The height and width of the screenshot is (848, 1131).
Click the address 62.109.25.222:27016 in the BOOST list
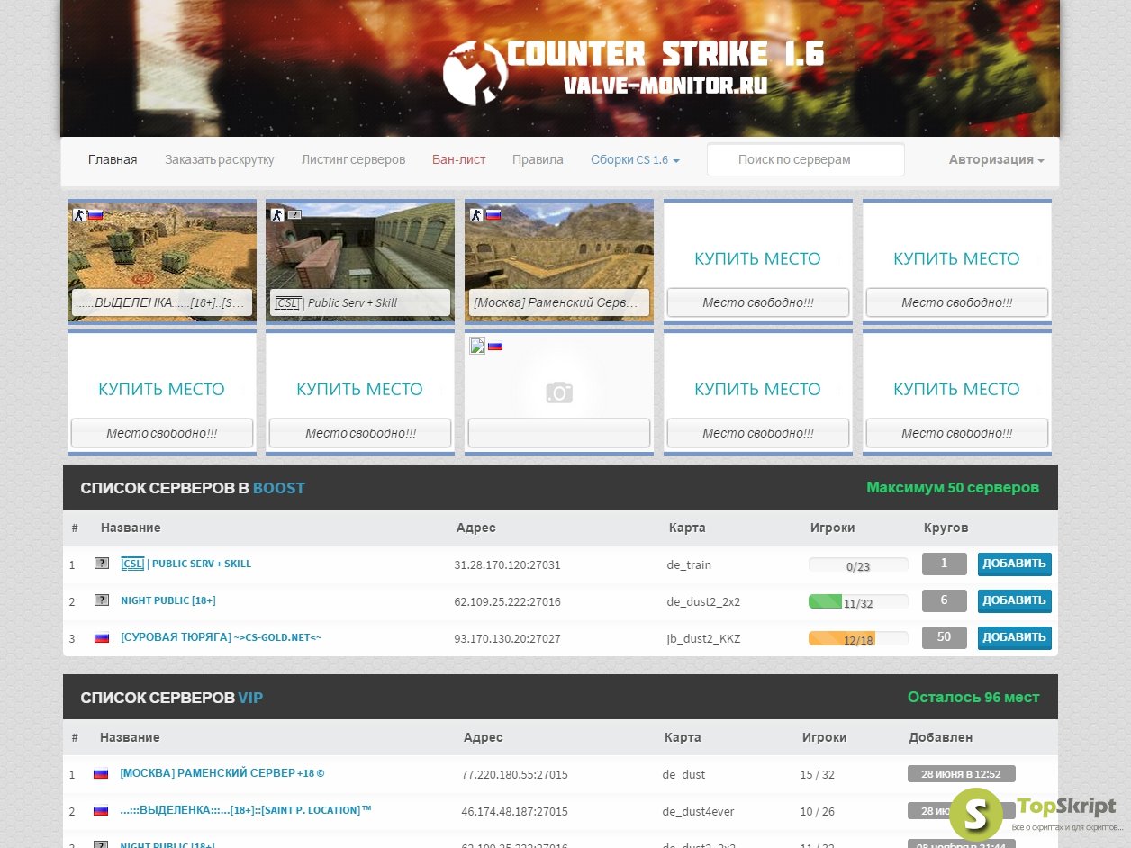coord(507,602)
